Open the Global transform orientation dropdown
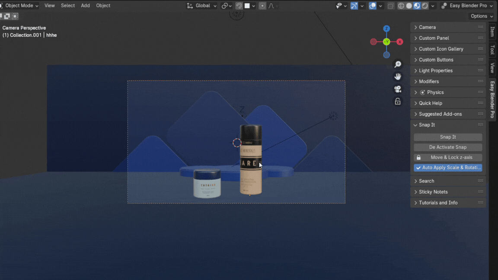 click(202, 6)
